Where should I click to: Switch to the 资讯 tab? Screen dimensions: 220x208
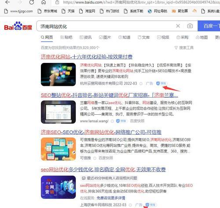pos(85,37)
